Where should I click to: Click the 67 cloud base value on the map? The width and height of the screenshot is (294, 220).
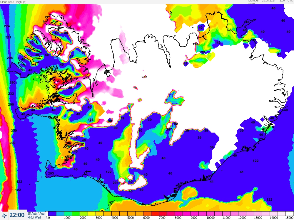71,57
